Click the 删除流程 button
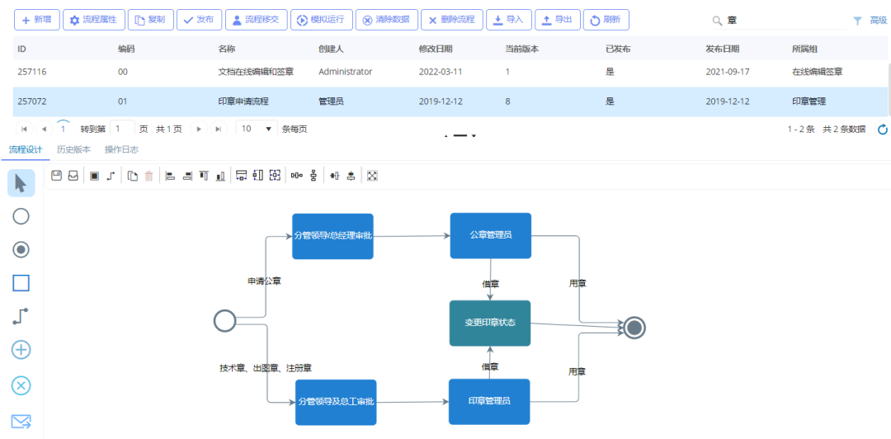 tap(452, 20)
